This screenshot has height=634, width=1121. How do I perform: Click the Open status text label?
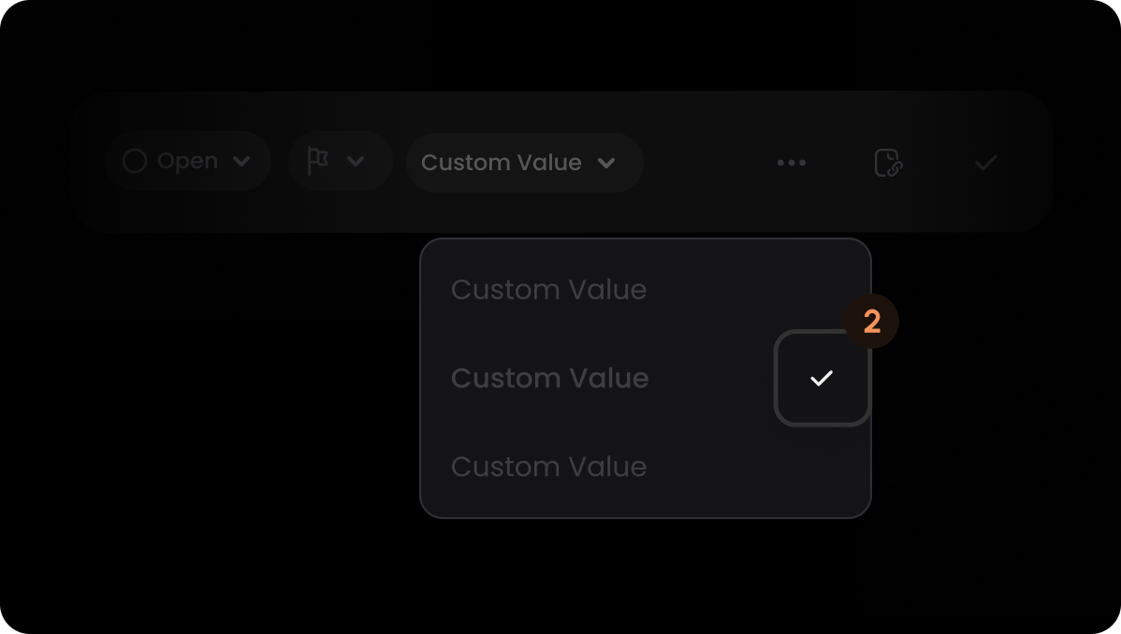(x=187, y=163)
